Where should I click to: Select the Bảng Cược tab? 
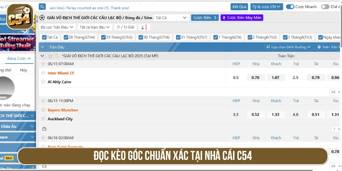click(19, 59)
